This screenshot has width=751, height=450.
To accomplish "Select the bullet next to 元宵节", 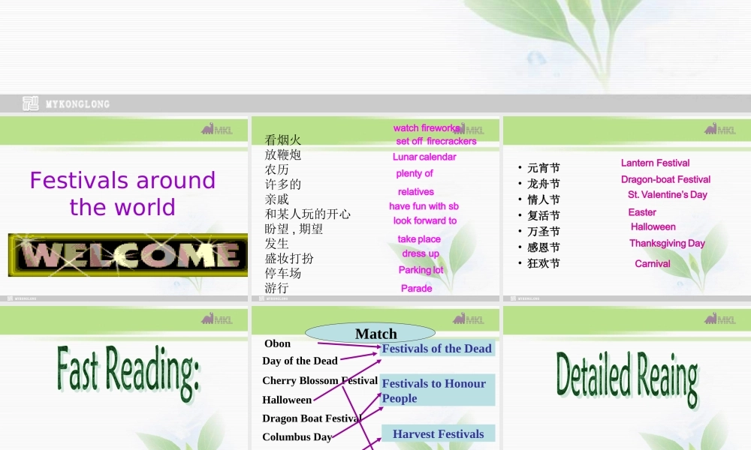I will point(518,167).
